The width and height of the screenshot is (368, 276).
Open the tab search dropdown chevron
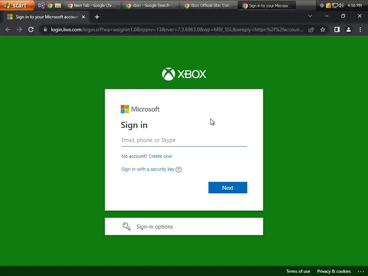310,16
